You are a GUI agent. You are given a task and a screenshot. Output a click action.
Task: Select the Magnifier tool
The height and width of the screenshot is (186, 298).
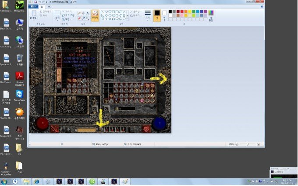(x=87, y=18)
